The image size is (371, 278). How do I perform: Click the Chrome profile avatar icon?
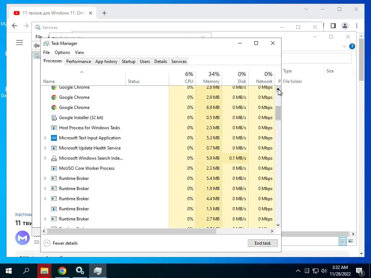coord(345,26)
